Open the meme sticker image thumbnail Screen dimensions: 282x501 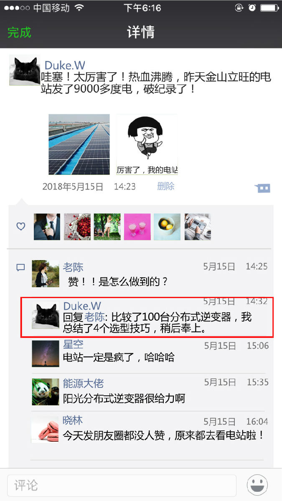click(147, 144)
